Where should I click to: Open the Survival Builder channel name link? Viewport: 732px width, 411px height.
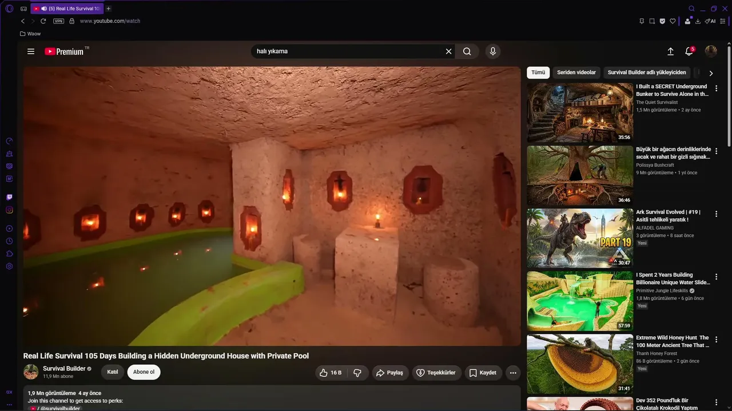64,369
